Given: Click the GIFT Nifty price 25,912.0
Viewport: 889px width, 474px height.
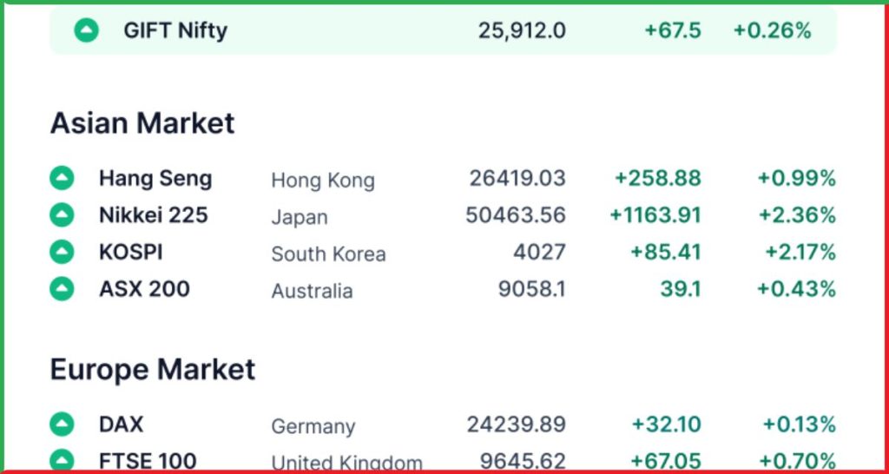Looking at the screenshot, I should pyautogui.click(x=521, y=31).
